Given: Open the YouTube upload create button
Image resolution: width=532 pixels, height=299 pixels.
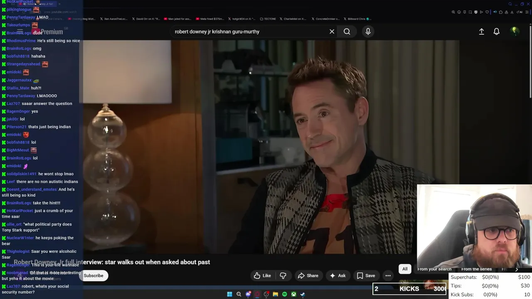Looking at the screenshot, I should pos(481,32).
